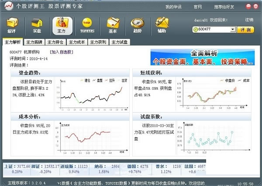This screenshot has width=262, height=186.
Task: Click the 资金趋势 section header
Action: coord(70,73)
